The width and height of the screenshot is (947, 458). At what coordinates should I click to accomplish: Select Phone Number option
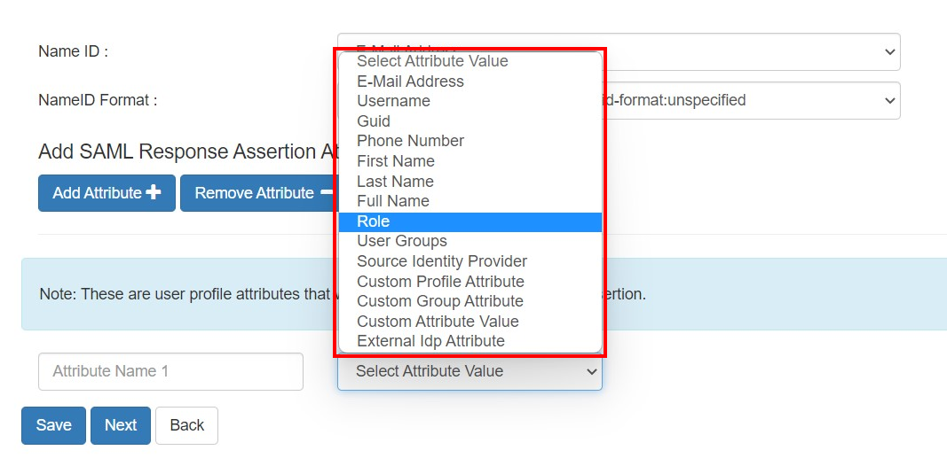point(470,141)
